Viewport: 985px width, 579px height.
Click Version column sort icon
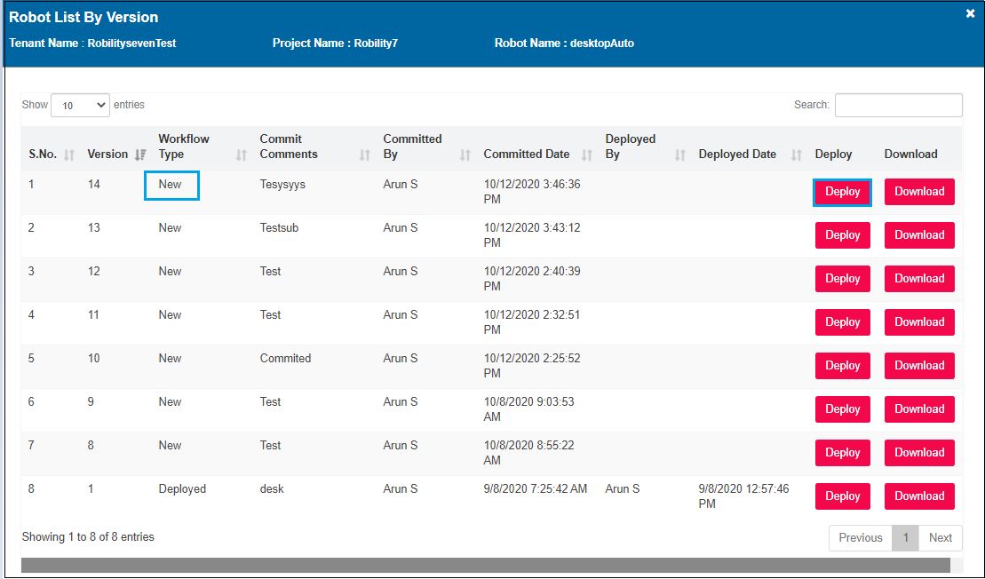point(139,155)
